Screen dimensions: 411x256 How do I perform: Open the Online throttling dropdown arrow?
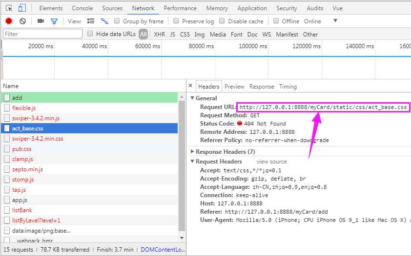coord(335,21)
